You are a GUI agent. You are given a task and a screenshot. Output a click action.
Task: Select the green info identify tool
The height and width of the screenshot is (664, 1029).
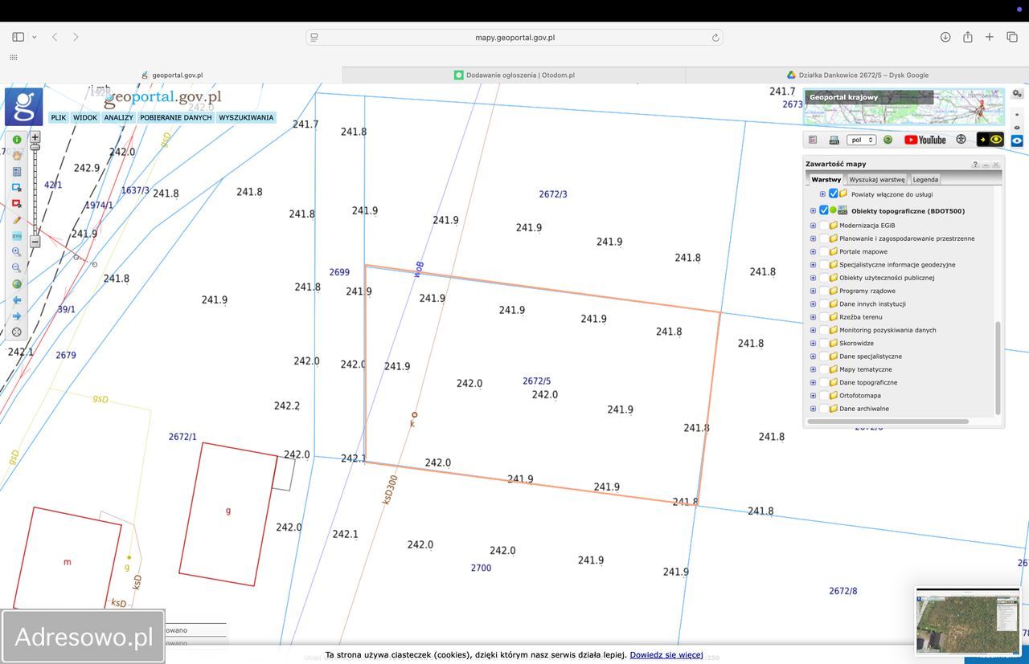16,140
